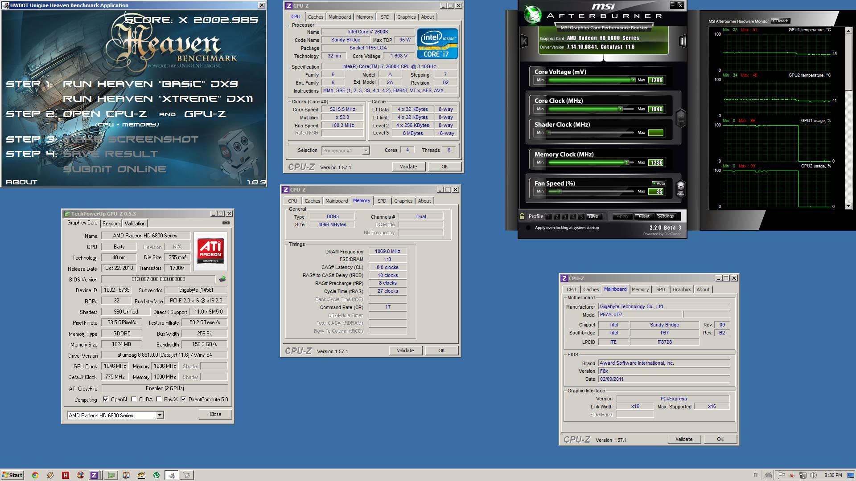
Task: Click About in the HWBOT Heaven window
Action: 21,182
